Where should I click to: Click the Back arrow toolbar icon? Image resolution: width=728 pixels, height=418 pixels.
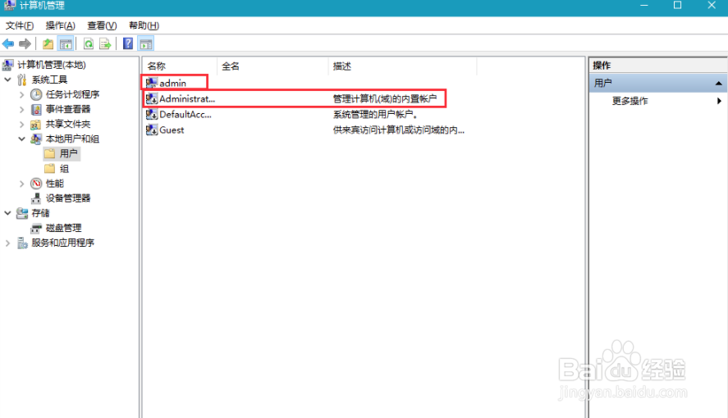pyautogui.click(x=8, y=44)
